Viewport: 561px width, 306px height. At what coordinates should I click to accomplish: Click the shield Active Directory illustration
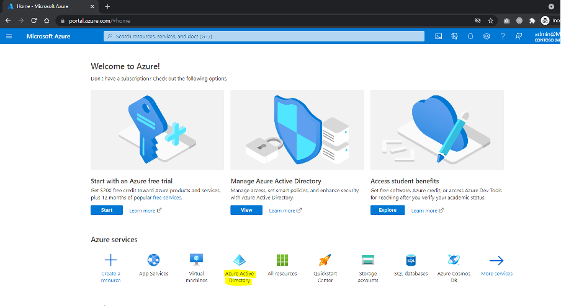pyautogui.click(x=297, y=129)
